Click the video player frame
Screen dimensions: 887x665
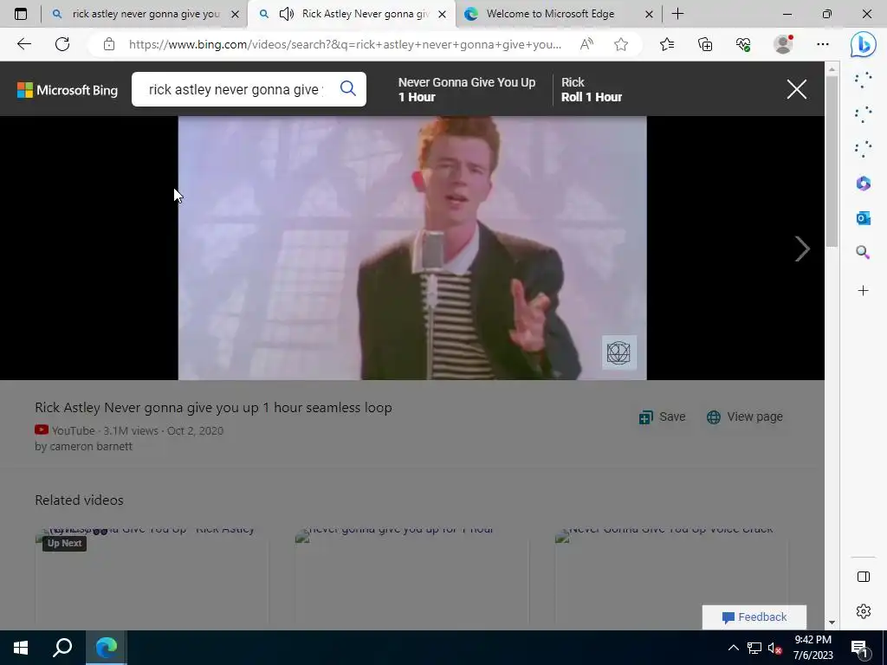(x=412, y=248)
